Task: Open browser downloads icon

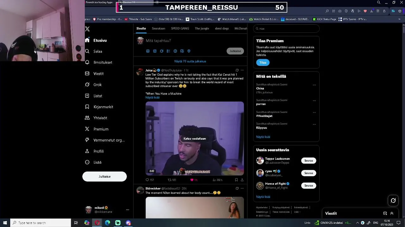Action: [371, 11]
